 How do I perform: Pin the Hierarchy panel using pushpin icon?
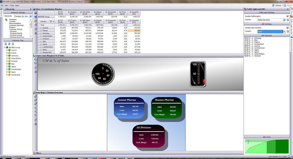click(31, 9)
